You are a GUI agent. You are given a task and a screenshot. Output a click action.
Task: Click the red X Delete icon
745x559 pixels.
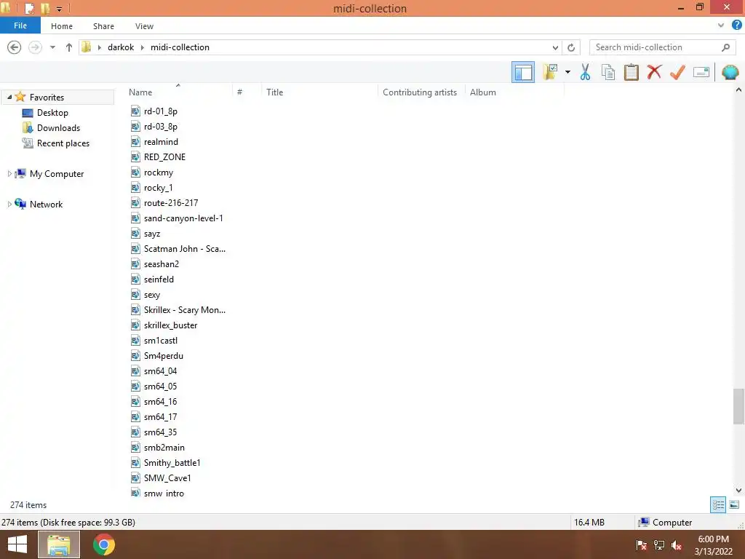[654, 72]
